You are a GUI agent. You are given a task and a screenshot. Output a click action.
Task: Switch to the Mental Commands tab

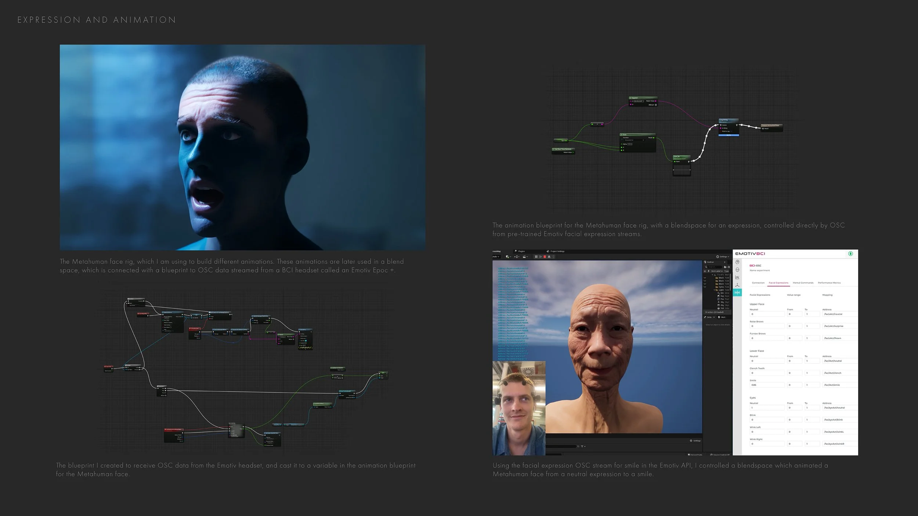803,283
